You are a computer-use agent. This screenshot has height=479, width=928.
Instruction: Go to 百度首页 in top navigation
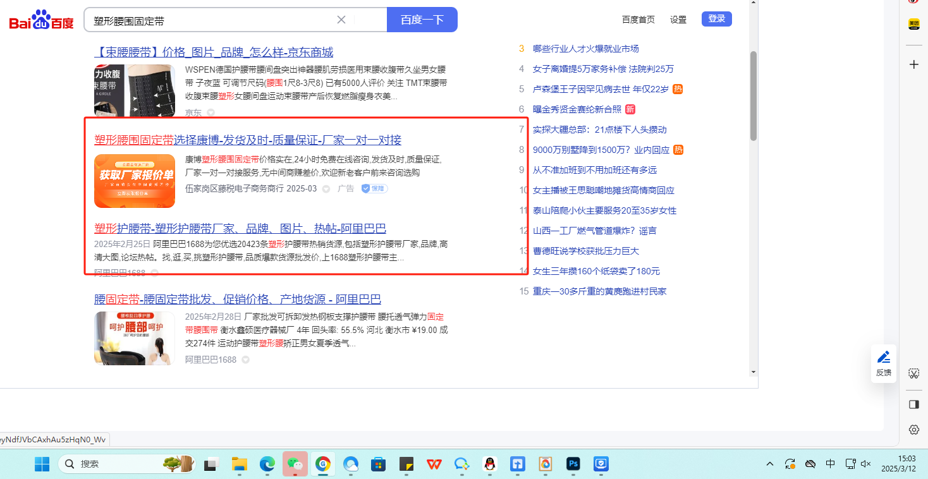(638, 20)
